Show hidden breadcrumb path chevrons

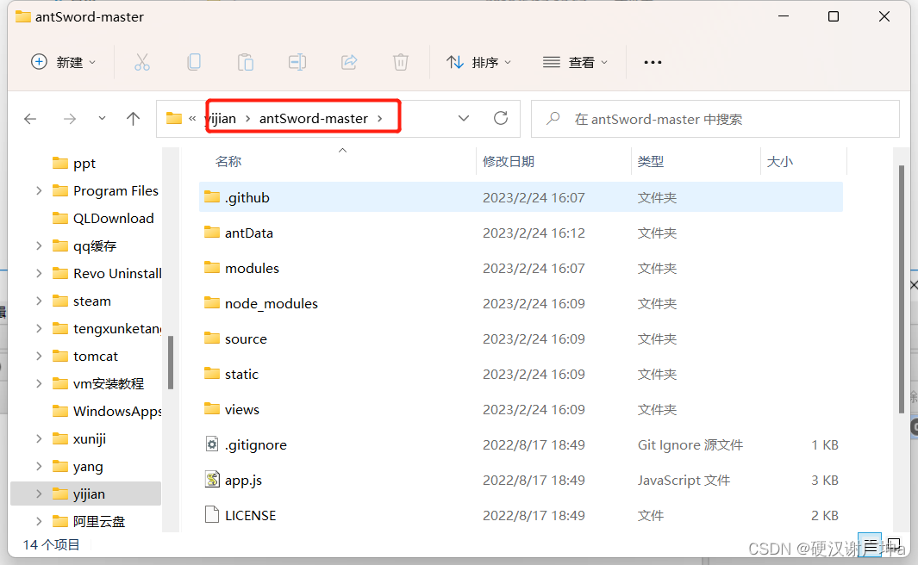(x=192, y=119)
